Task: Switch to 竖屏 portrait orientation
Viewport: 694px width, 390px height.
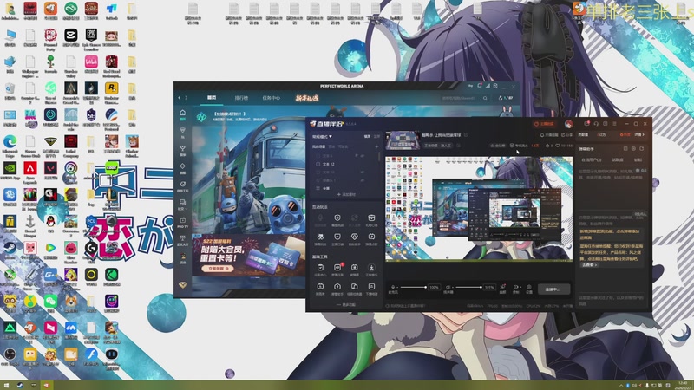Action: (x=376, y=137)
